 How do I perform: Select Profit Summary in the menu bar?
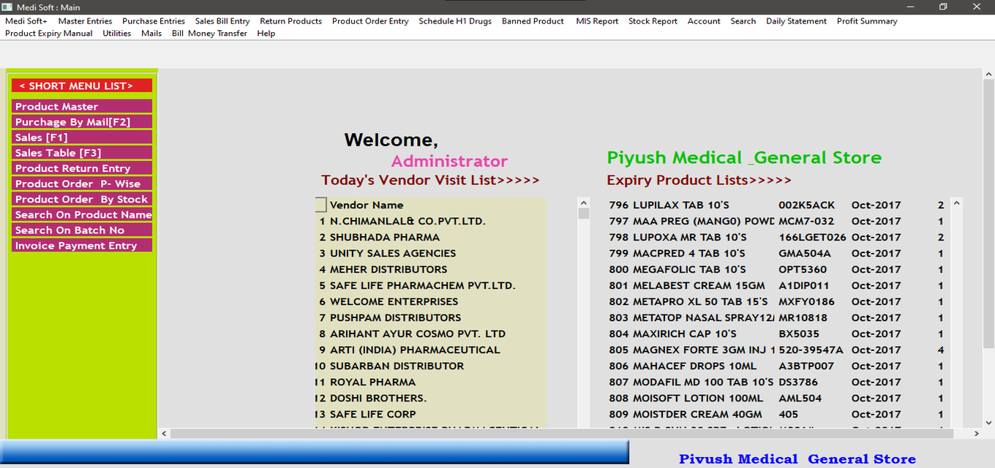(x=867, y=21)
